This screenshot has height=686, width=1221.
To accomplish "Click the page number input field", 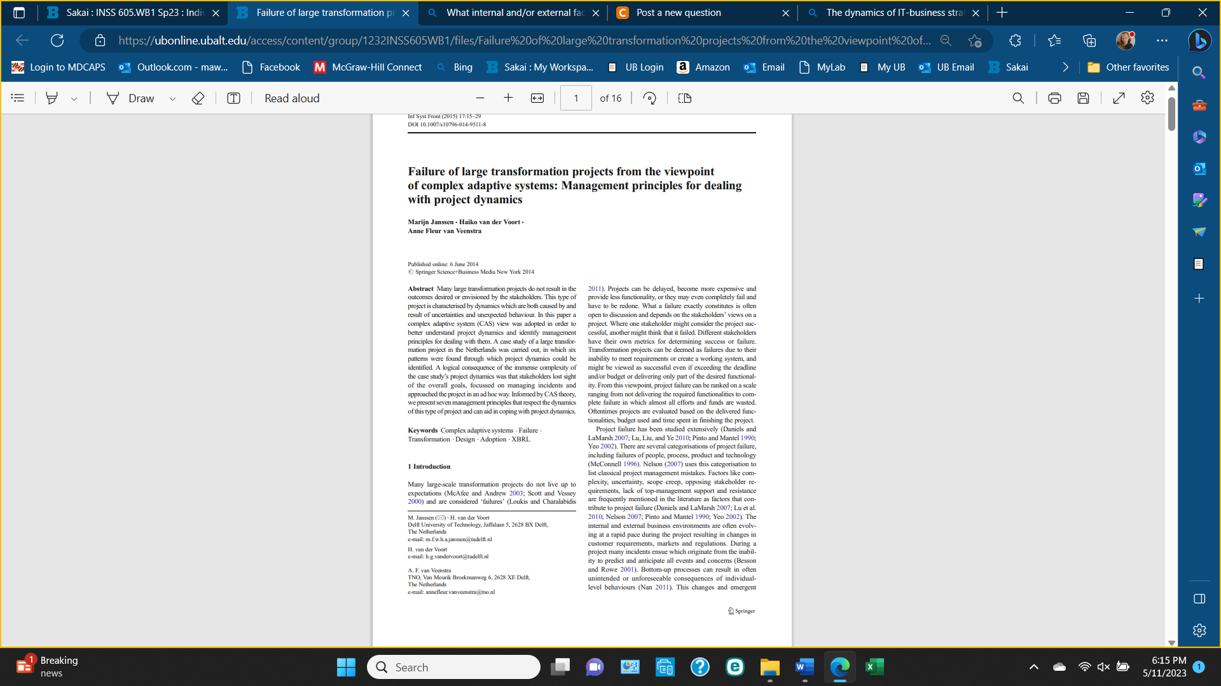I will [x=576, y=98].
